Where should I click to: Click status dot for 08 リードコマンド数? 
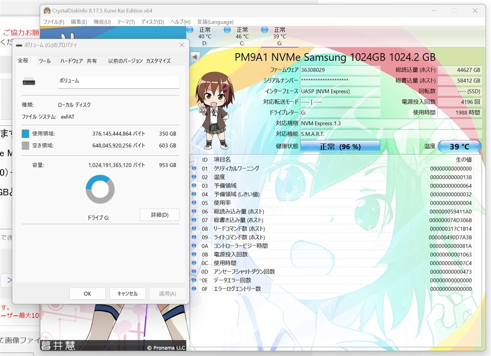[194, 228]
